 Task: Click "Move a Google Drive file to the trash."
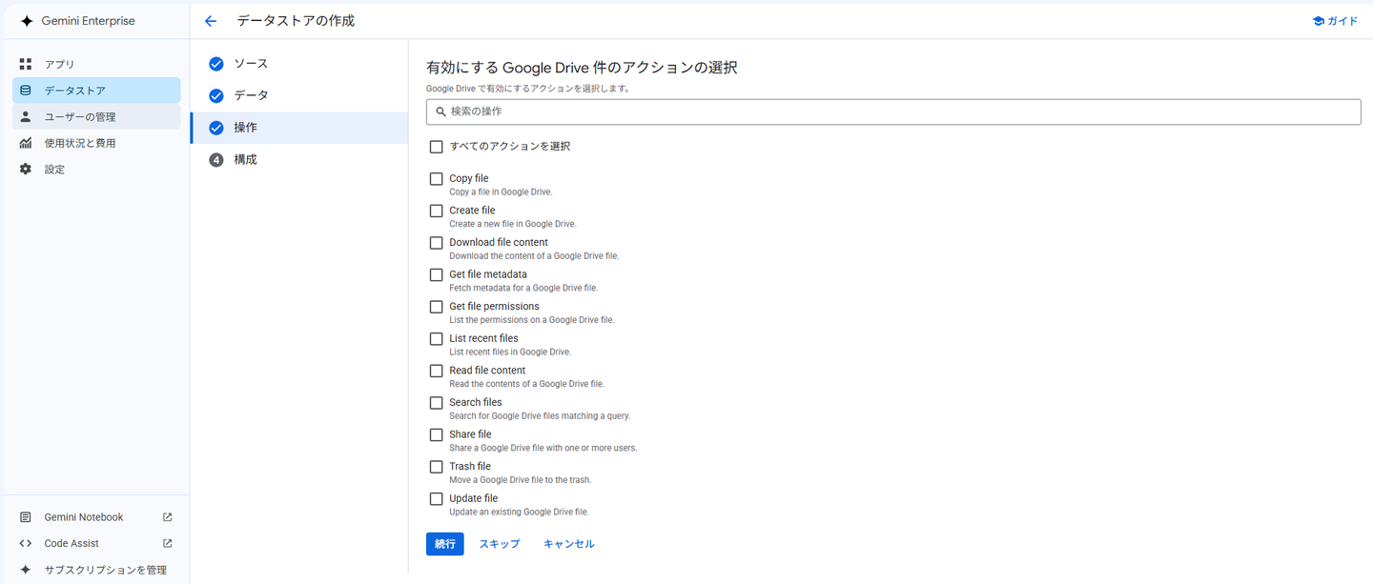tap(521, 480)
